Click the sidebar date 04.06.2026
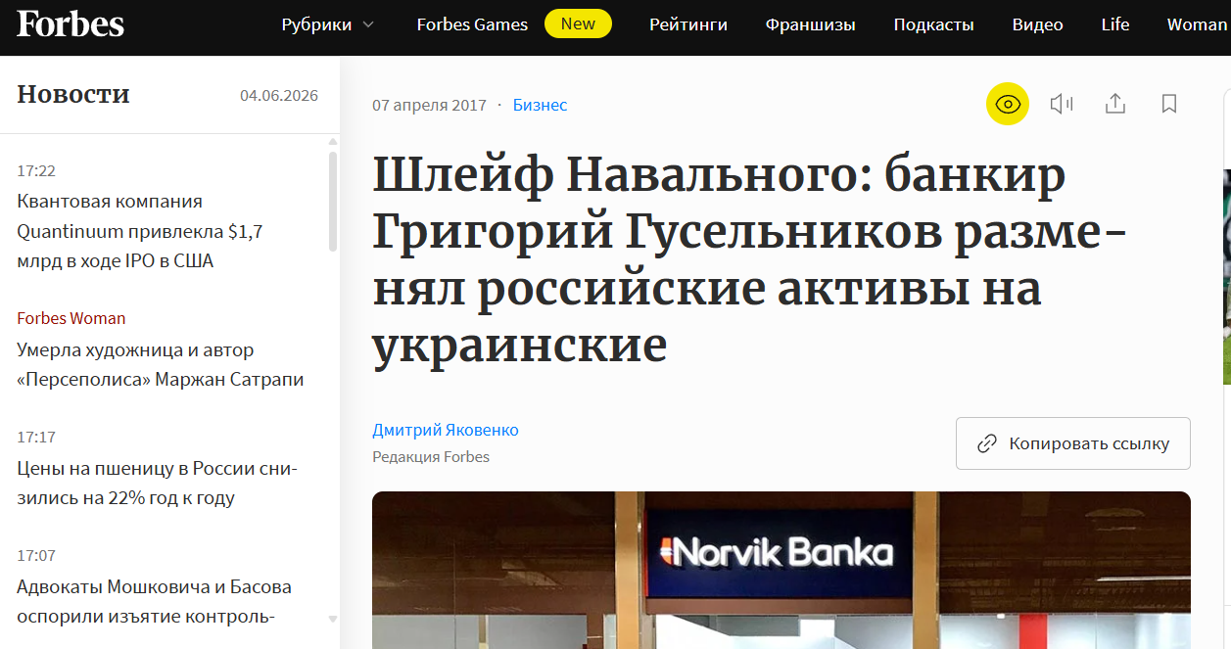1231x649 pixels. [279, 95]
